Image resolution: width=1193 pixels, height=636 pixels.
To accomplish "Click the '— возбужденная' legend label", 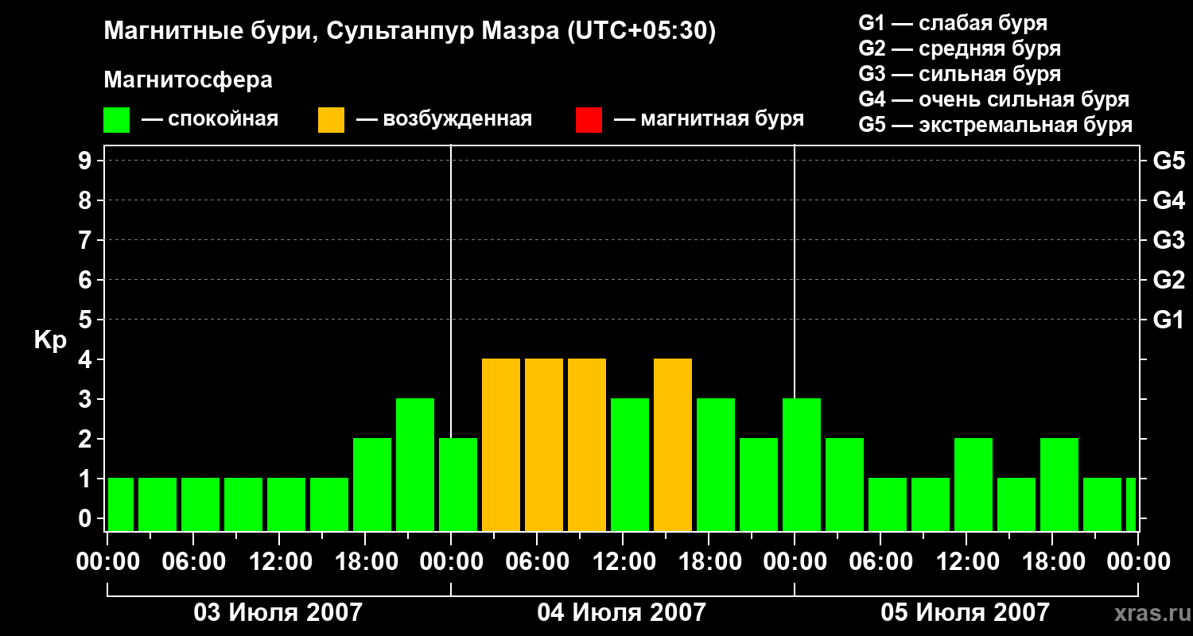I will pos(445,119).
